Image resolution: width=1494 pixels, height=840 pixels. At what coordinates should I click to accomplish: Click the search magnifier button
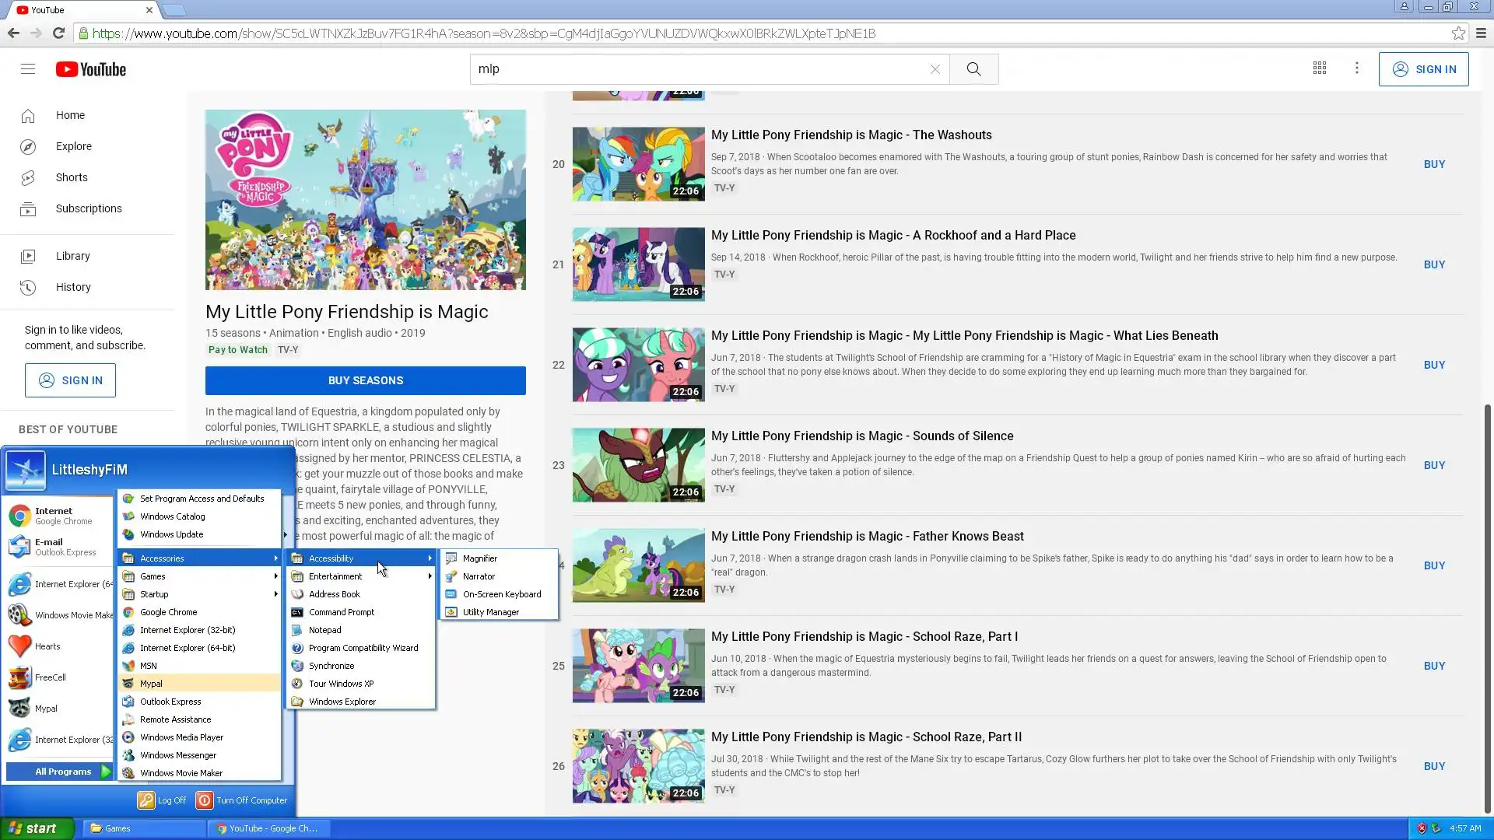click(973, 69)
